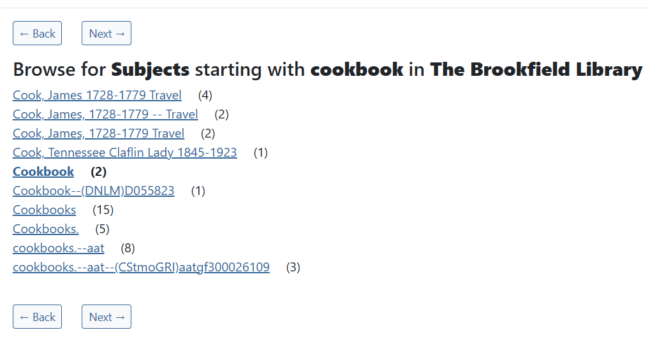
Task: Browse the Cookbooks subject with 15 results
Action: (44, 210)
